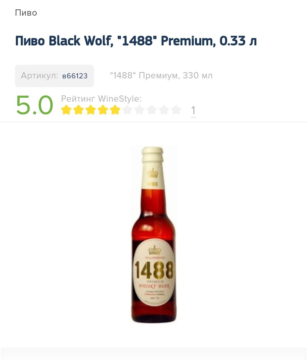Click the first yellow rating star
This screenshot has height=360, width=307.
(66, 110)
